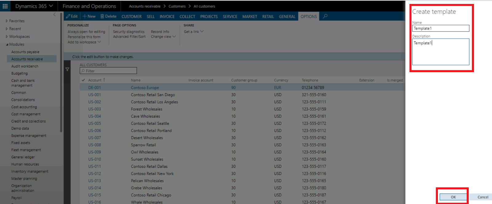The image size is (492, 204).
Task: Open Budgeting module
Action: (x=19, y=73)
